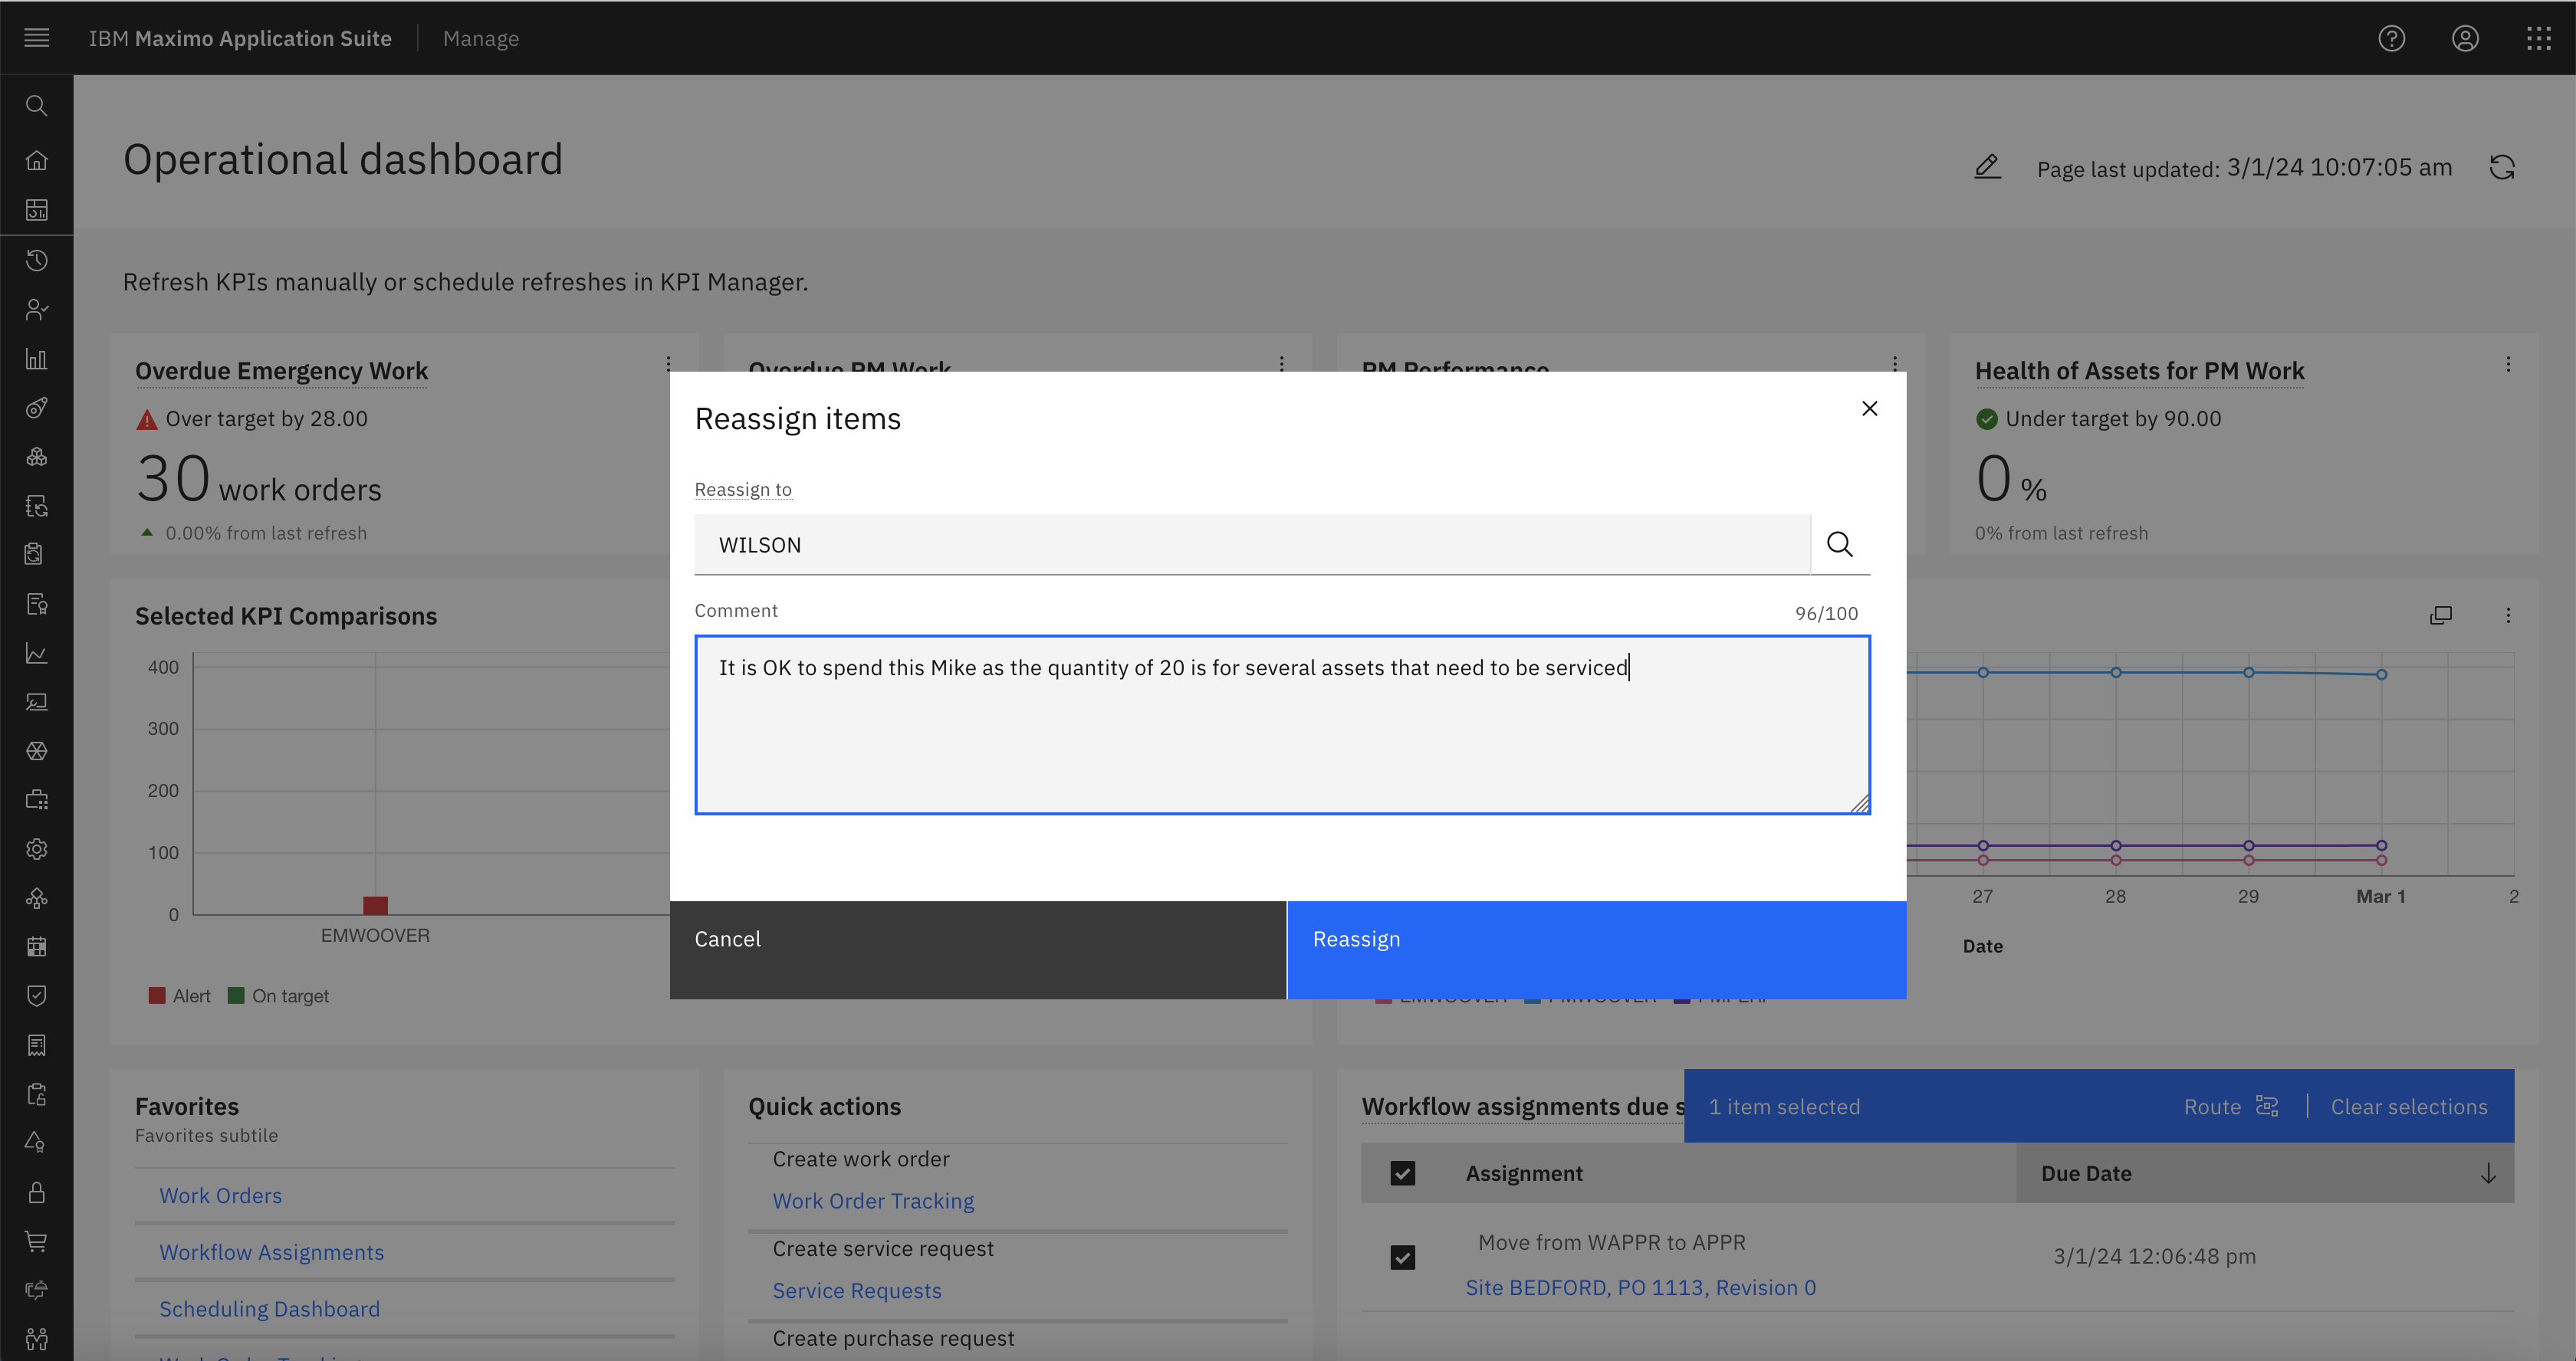The height and width of the screenshot is (1361, 2576).
Task: Select the Home icon in the navigation sidebar
Action: coord(37,159)
